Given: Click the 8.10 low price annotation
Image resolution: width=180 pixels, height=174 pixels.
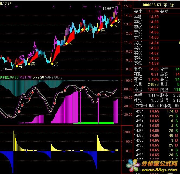Looking at the screenshot, I should [4, 69].
